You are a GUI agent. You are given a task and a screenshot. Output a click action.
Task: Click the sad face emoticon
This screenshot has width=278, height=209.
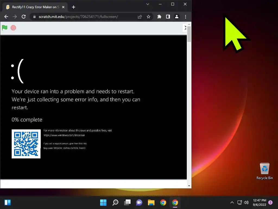coord(17,71)
